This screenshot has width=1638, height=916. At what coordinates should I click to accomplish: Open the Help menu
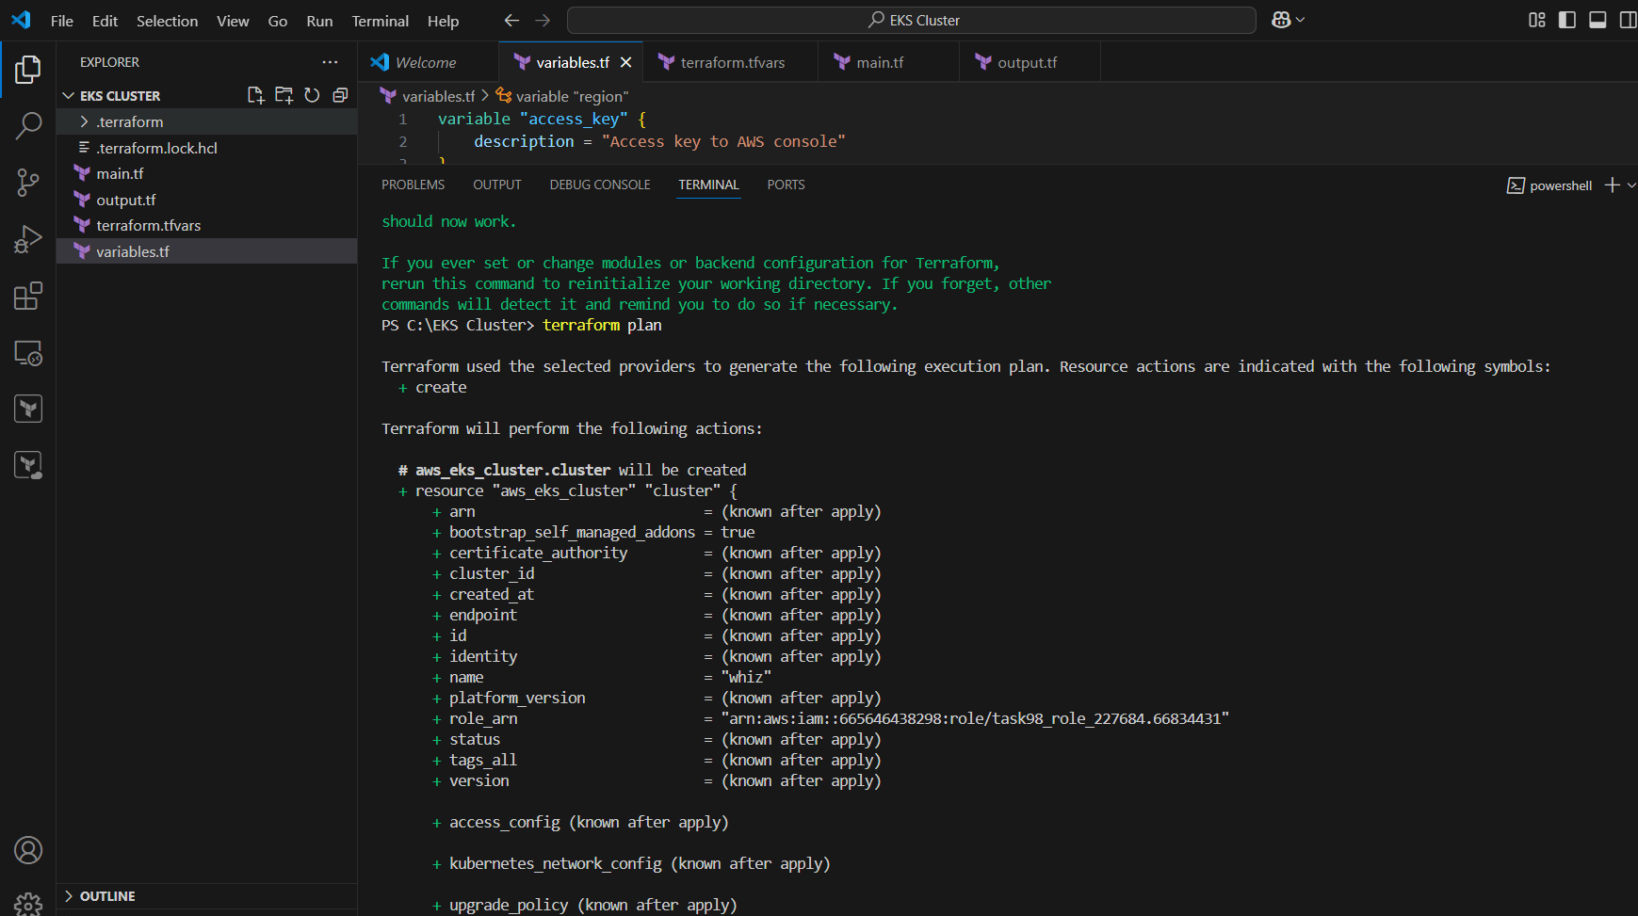point(443,21)
